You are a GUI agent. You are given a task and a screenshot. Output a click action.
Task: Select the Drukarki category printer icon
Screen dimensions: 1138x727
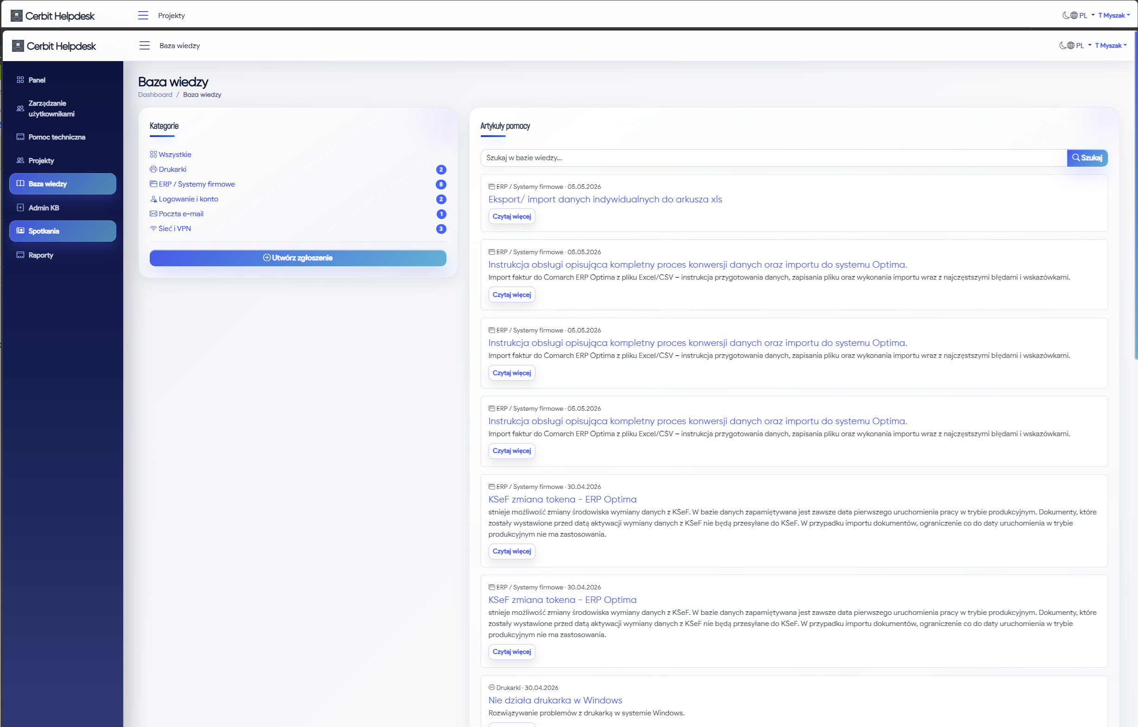pyautogui.click(x=153, y=169)
